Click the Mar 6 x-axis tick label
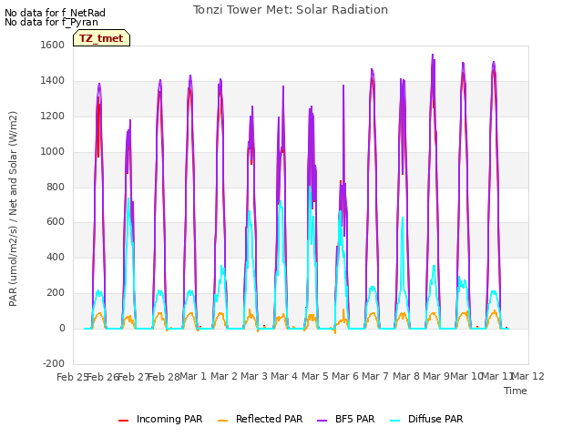 tap(345, 376)
